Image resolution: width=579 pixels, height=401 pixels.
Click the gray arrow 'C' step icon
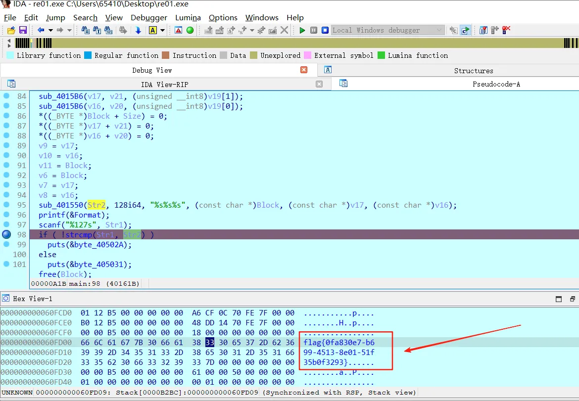(x=454, y=30)
